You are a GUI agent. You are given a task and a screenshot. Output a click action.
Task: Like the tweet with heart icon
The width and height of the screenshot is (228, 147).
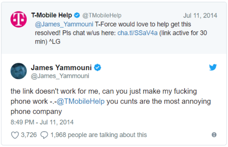pos(15,135)
